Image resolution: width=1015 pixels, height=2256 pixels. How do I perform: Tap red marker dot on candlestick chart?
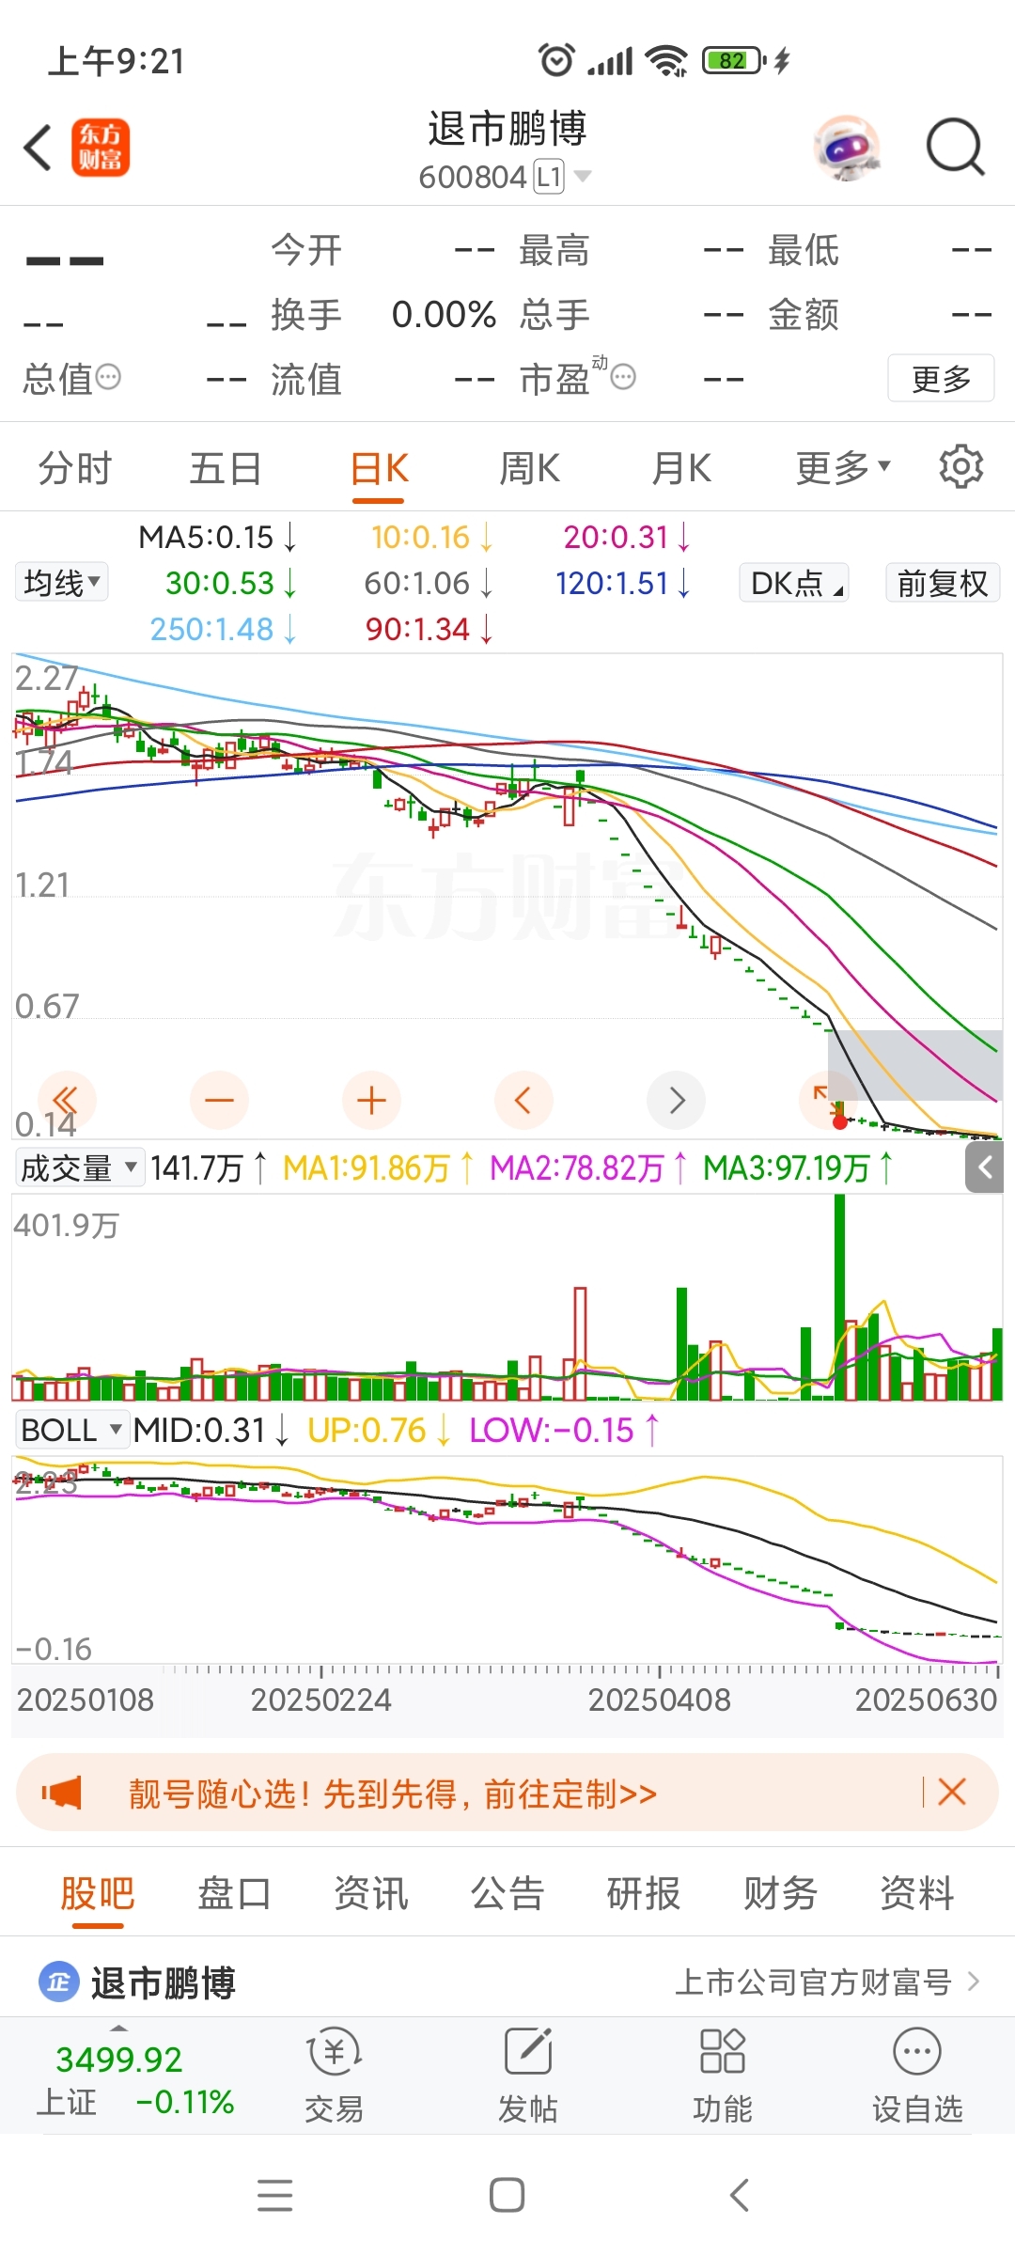point(840,1122)
